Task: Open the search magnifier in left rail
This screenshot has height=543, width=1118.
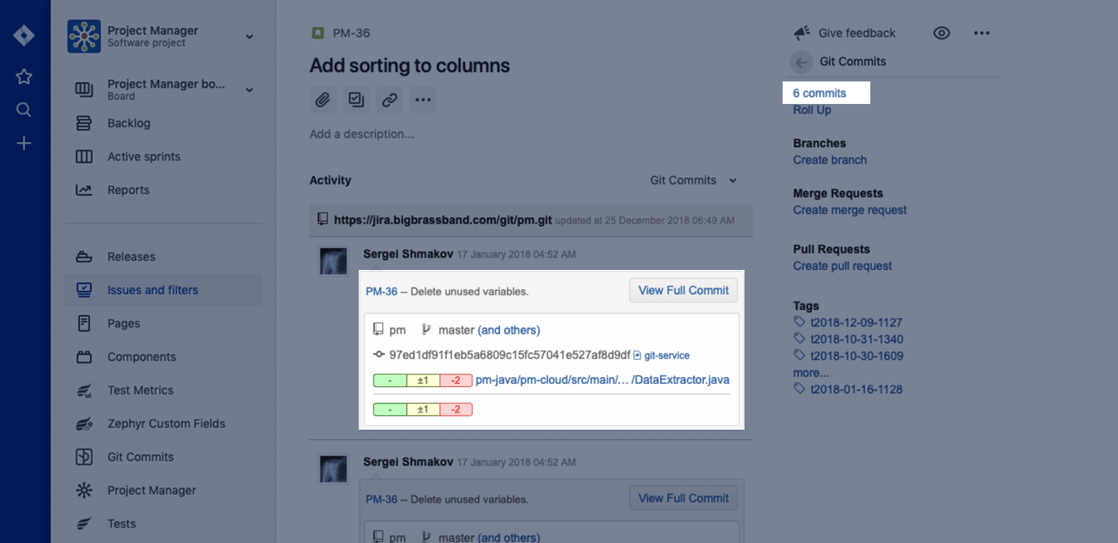Action: [x=24, y=110]
